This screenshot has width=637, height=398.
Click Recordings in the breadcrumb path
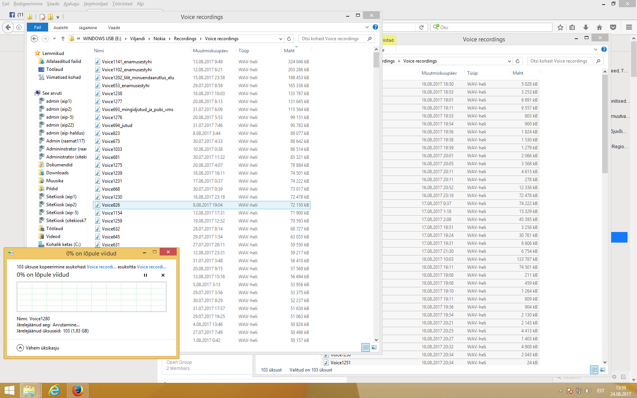[185, 39]
